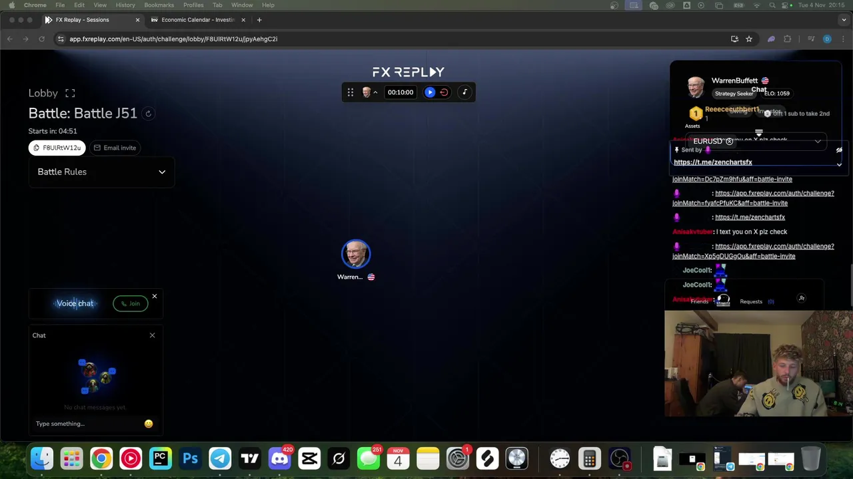Toggle fullscreen icon next to Lobby
853x479 pixels.
[70, 93]
